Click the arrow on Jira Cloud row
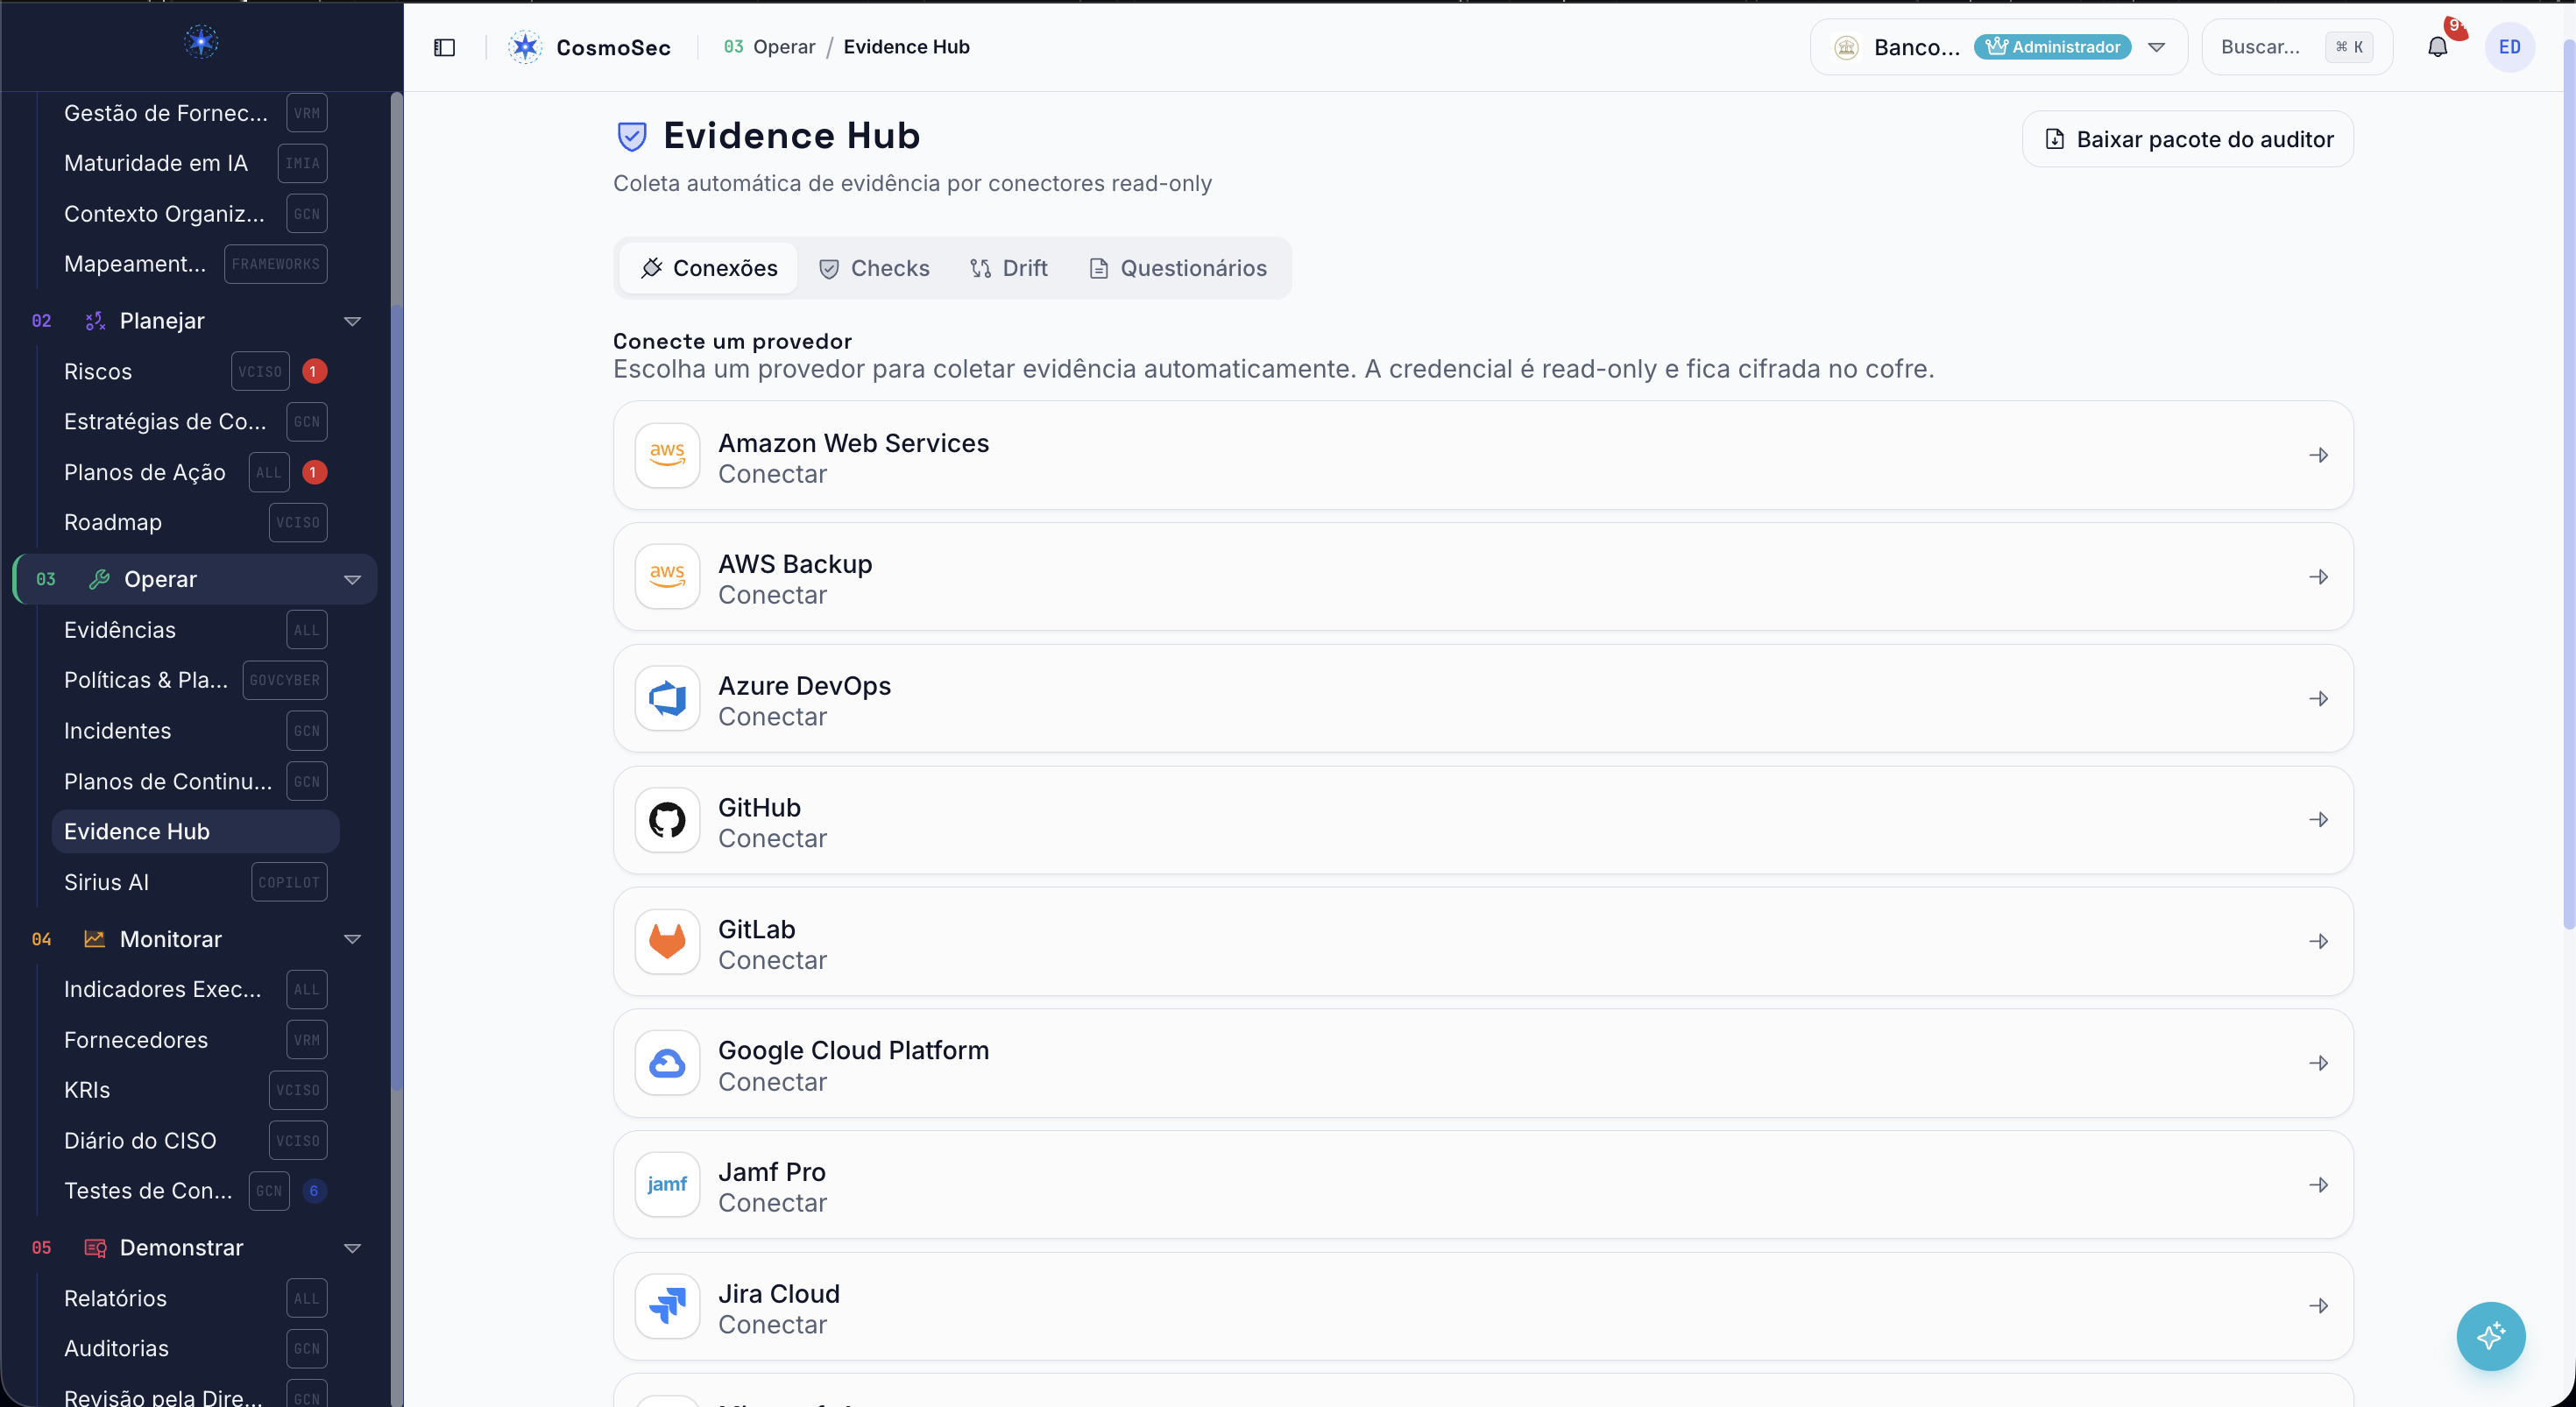This screenshot has width=2576, height=1407. (x=2319, y=1306)
